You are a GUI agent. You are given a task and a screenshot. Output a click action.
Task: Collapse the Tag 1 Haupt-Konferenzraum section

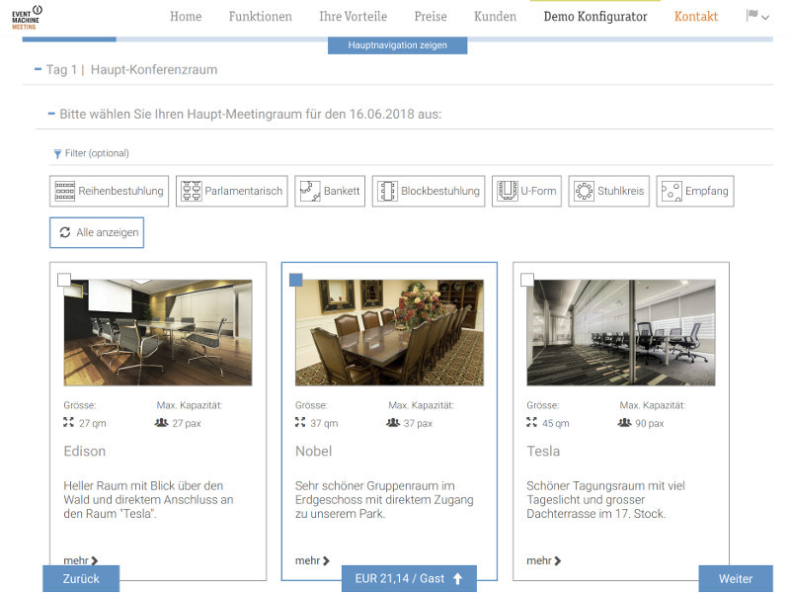pyautogui.click(x=37, y=70)
